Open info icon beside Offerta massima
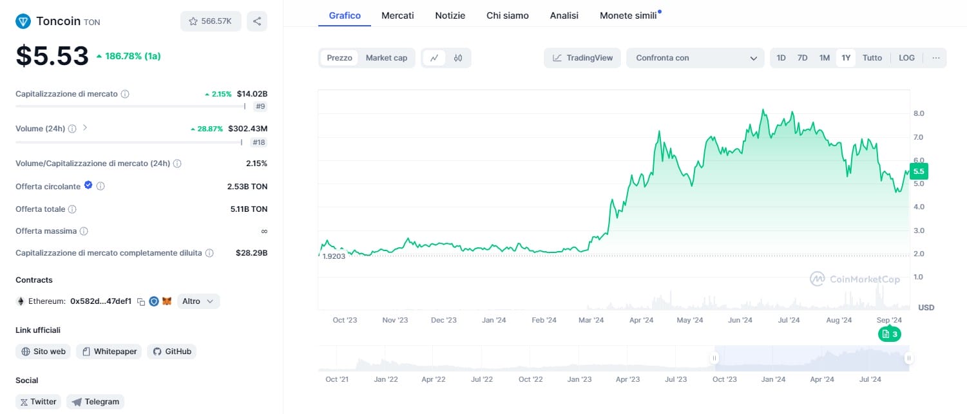Screen dimensions: 967x414 (x=84, y=231)
